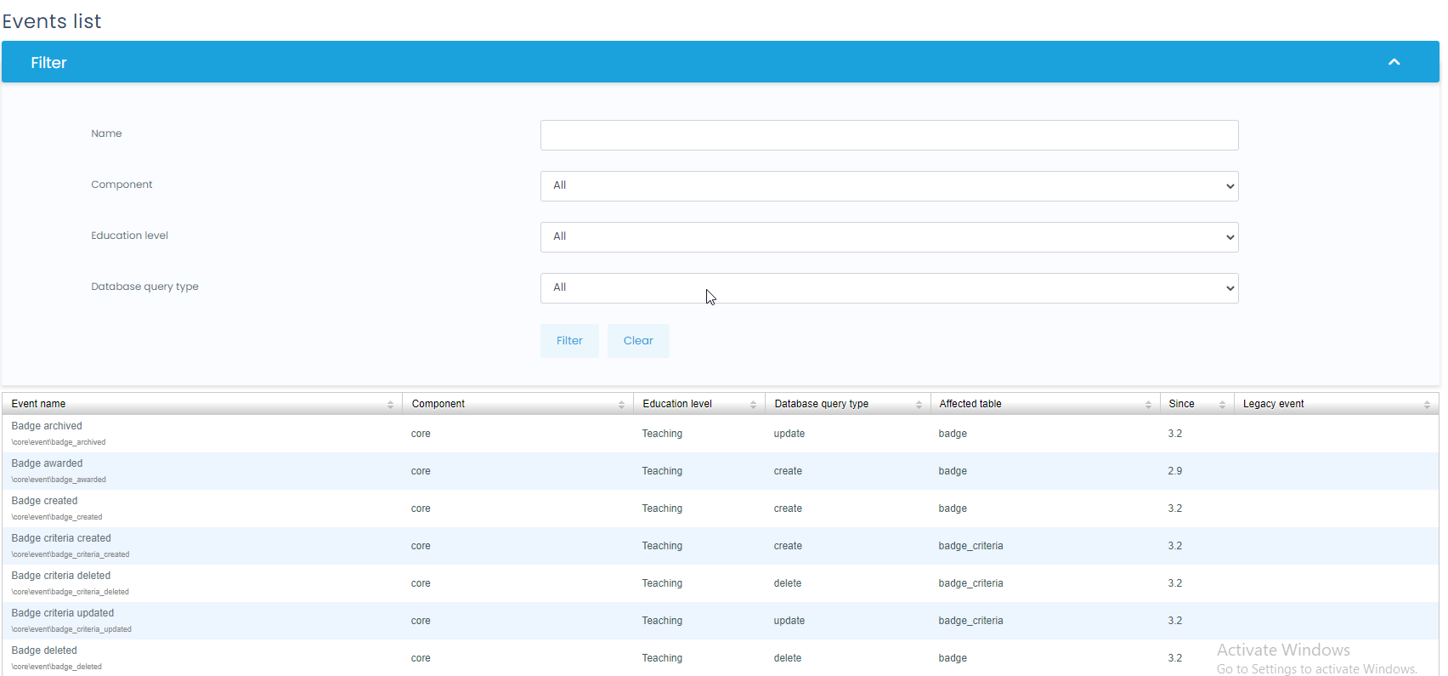Click sort icon in Education level column
Image resolution: width=1448 pixels, height=676 pixels.
point(753,405)
